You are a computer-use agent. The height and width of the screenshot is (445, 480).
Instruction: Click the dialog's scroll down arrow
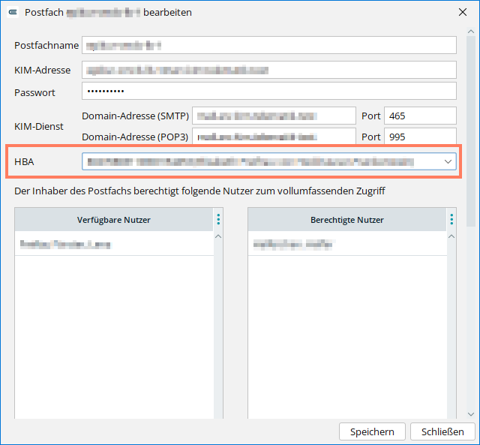coord(471,414)
